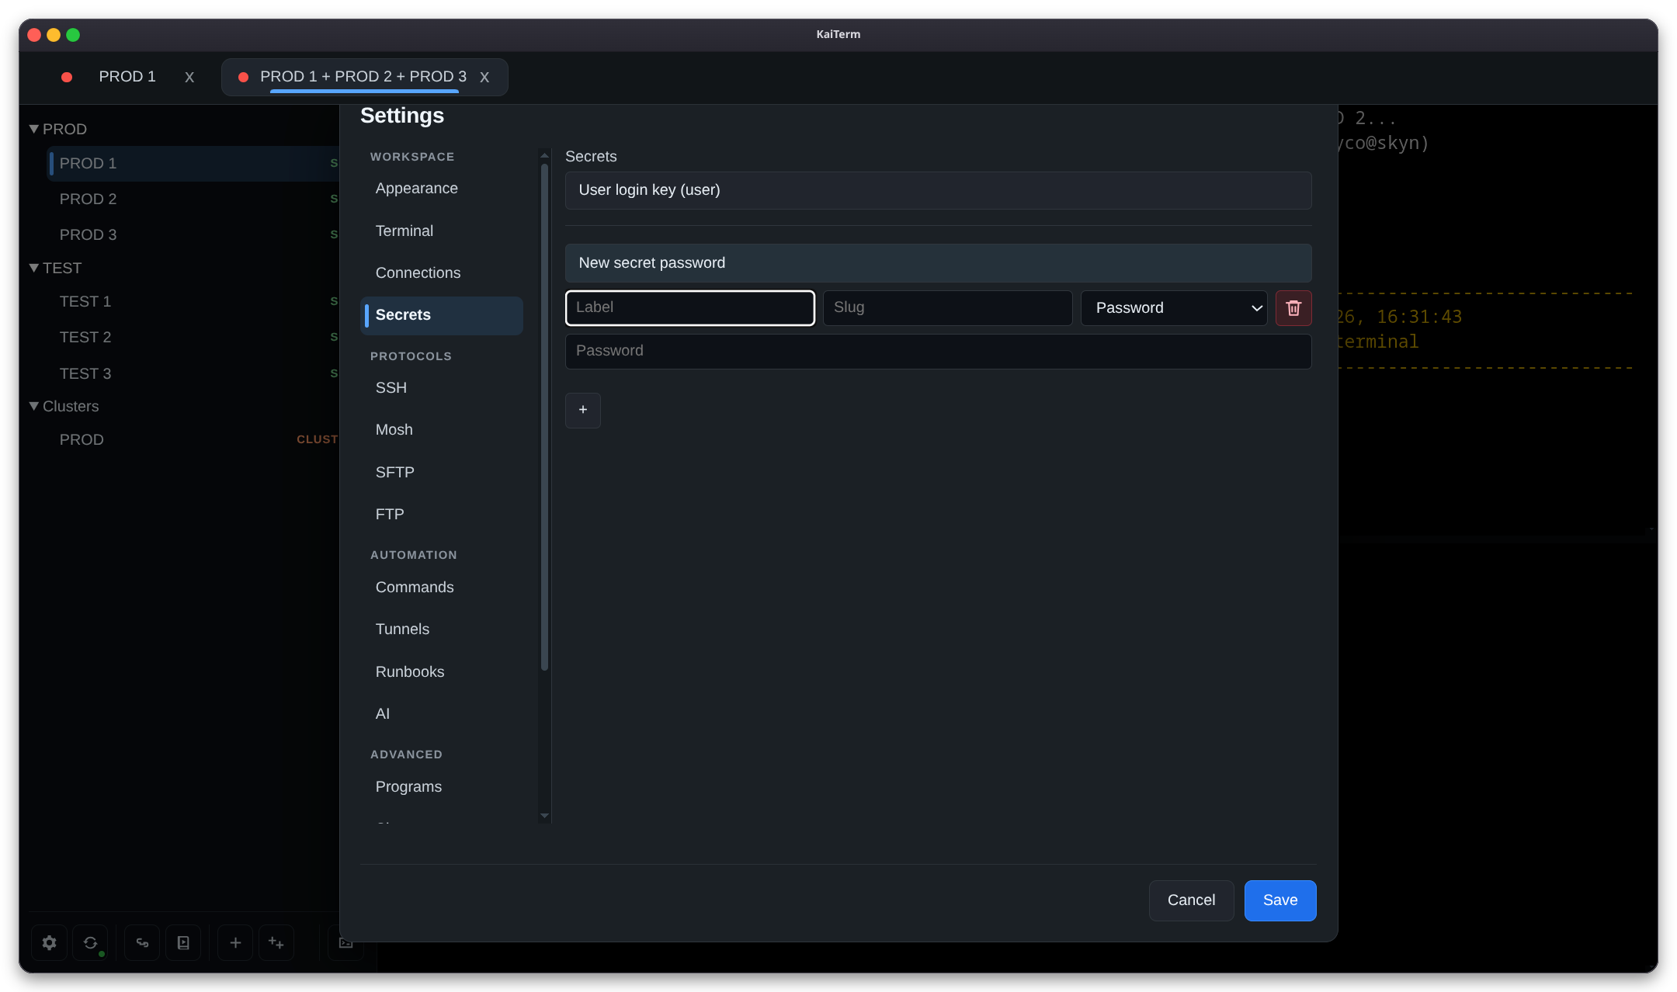Screen dimensions: 1677x992
Task: Collapse the New secret password header
Action: [938, 263]
